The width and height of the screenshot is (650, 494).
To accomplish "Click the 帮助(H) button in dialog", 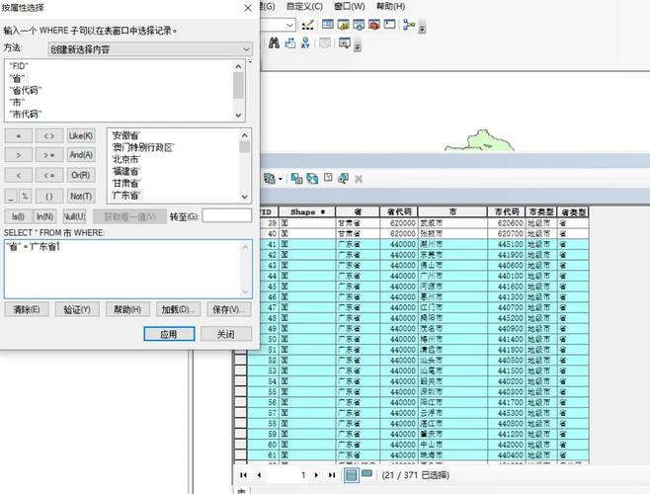I will point(127,309).
